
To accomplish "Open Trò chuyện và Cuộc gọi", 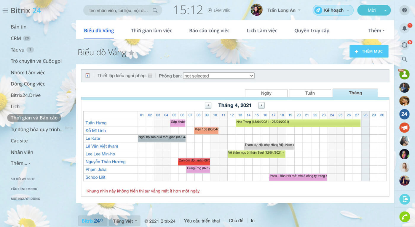I will pos(36,61).
